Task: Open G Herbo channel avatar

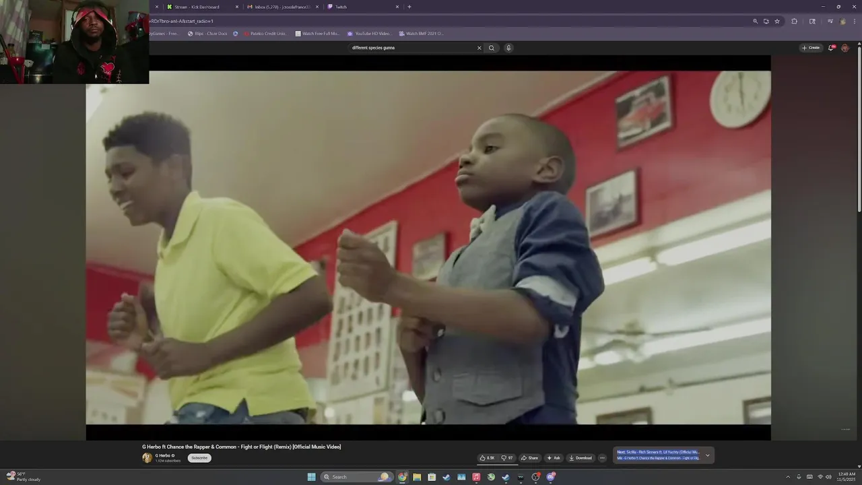Action: tap(147, 458)
